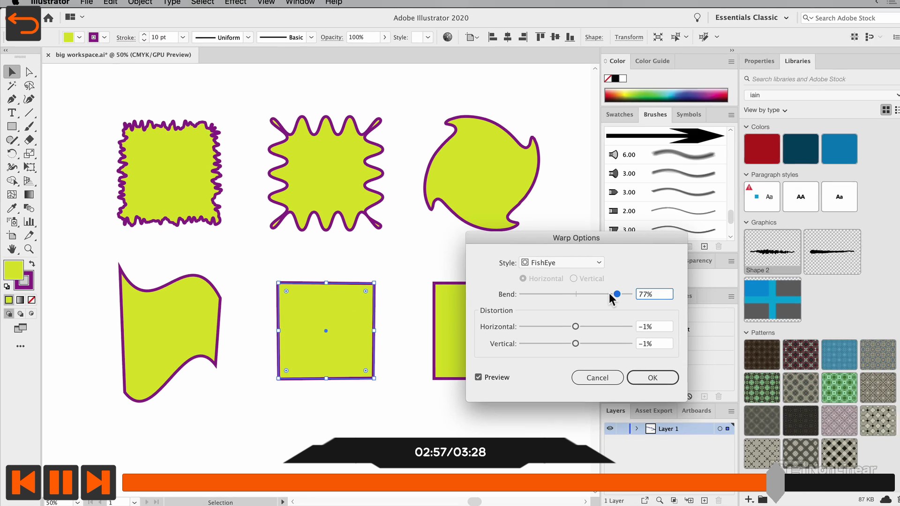Open the FishEye style dropdown
Viewport: 900px width, 506px height.
pos(562,262)
